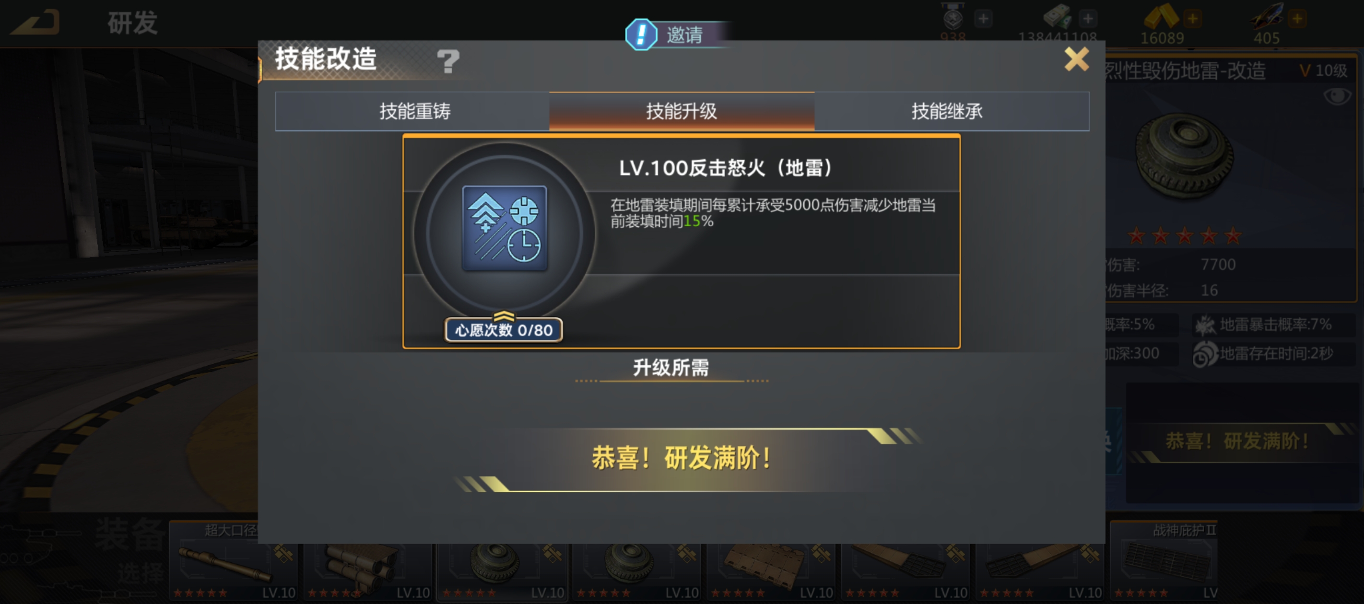
Task: Add medals using the plus icon
Action: click(x=983, y=19)
